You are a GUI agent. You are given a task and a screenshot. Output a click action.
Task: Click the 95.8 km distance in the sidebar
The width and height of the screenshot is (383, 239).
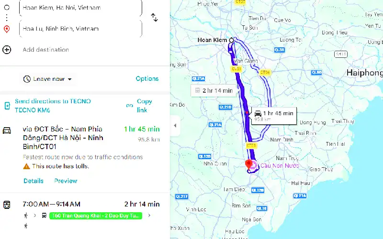click(x=149, y=140)
